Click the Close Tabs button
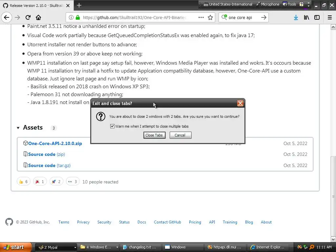This screenshot has height=252, width=336. click(154, 135)
